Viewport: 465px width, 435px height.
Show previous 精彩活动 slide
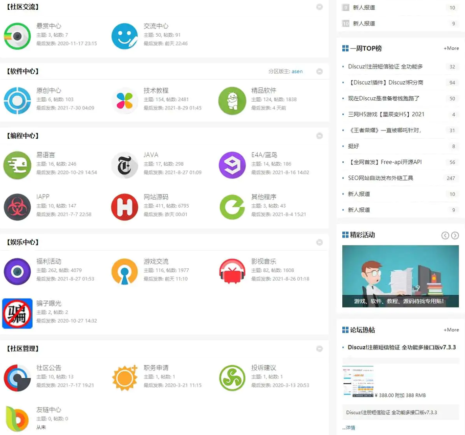pos(445,236)
